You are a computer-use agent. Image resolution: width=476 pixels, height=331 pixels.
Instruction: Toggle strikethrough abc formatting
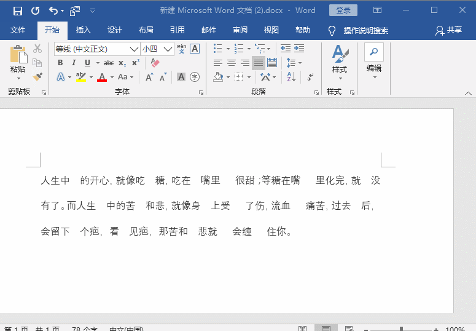[x=109, y=63]
